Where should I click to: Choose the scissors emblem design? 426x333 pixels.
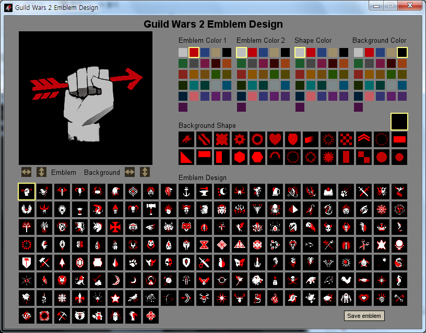coord(364,245)
